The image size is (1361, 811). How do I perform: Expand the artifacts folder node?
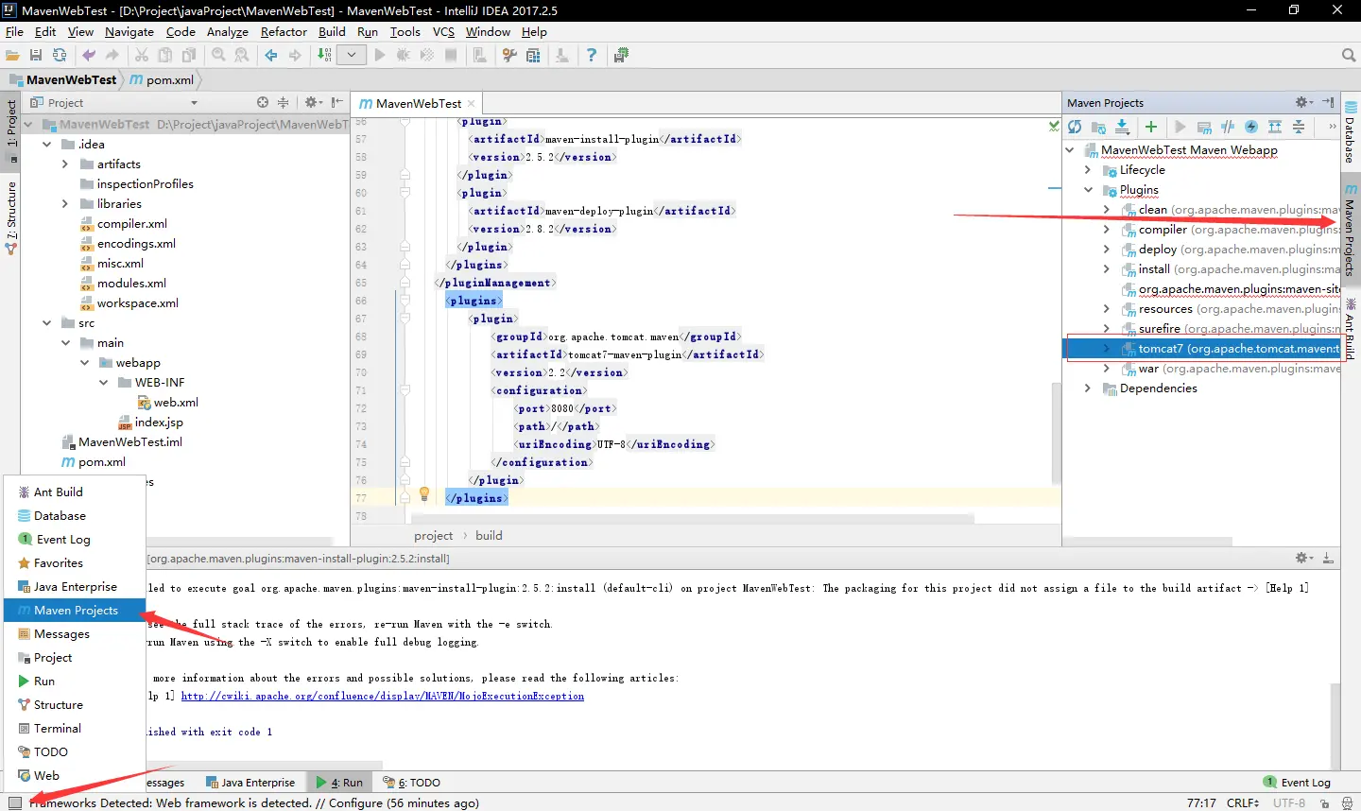(65, 164)
